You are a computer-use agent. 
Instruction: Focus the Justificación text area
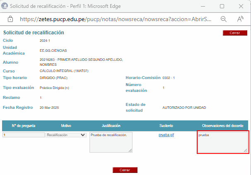[x=111, y=142]
